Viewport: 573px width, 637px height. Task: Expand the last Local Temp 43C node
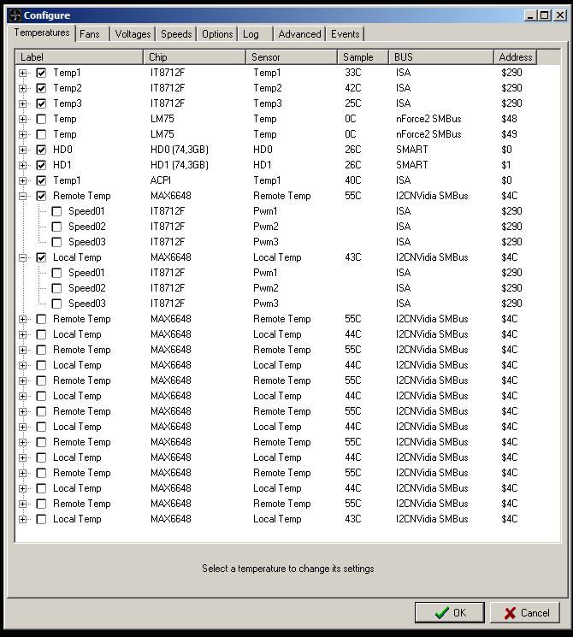[x=23, y=519]
